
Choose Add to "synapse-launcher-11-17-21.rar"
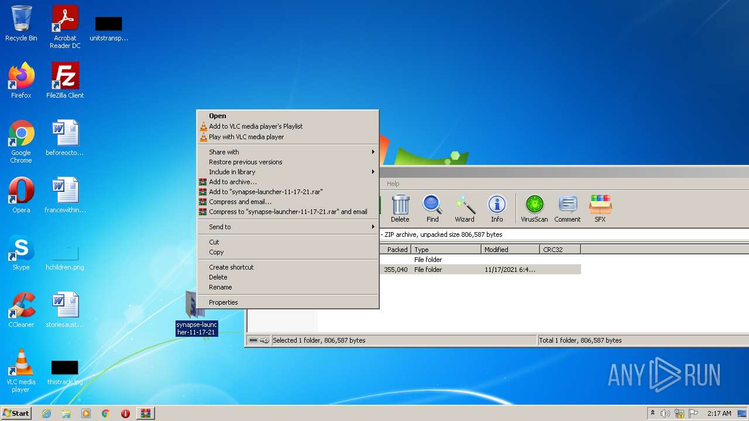click(x=288, y=192)
